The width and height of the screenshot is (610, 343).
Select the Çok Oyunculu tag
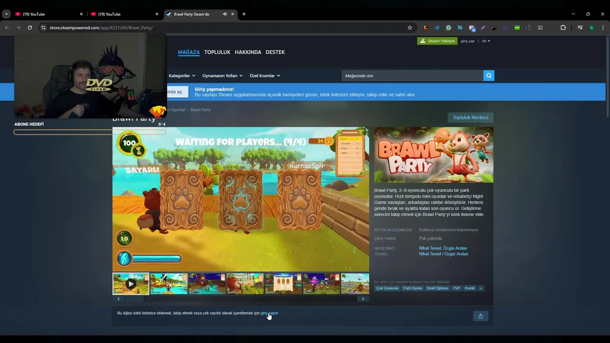tap(387, 288)
